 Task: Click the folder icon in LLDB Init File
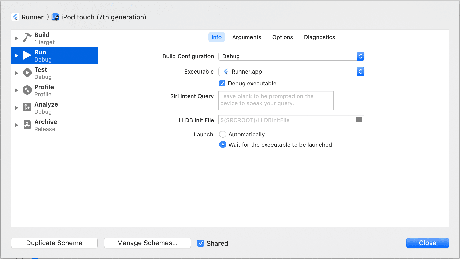(359, 120)
